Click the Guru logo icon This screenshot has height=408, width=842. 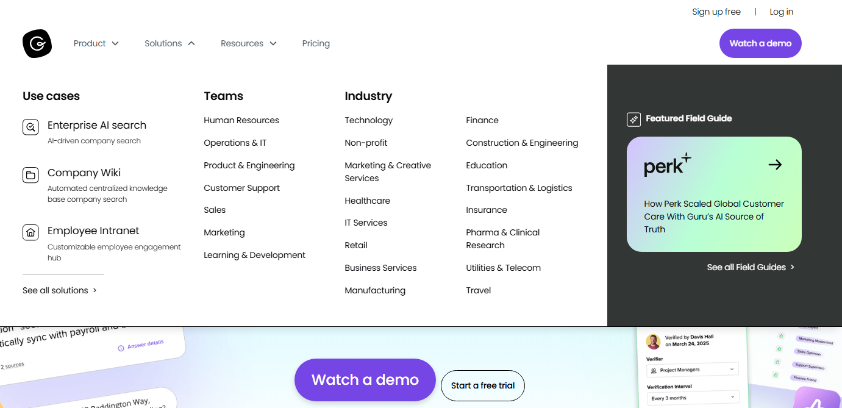click(x=37, y=43)
